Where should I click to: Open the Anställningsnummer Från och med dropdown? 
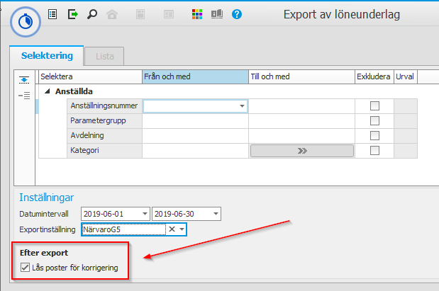pyautogui.click(x=242, y=106)
